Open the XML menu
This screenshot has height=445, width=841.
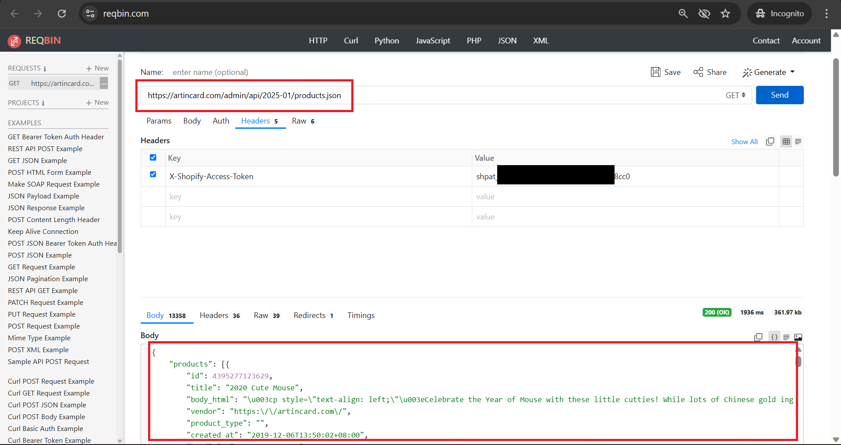pyautogui.click(x=541, y=41)
